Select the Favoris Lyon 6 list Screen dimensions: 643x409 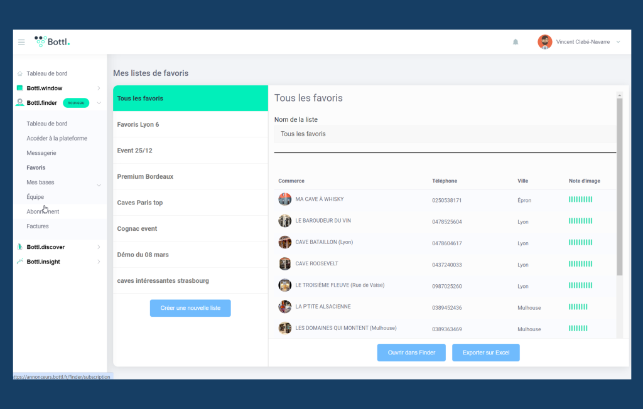coord(190,125)
